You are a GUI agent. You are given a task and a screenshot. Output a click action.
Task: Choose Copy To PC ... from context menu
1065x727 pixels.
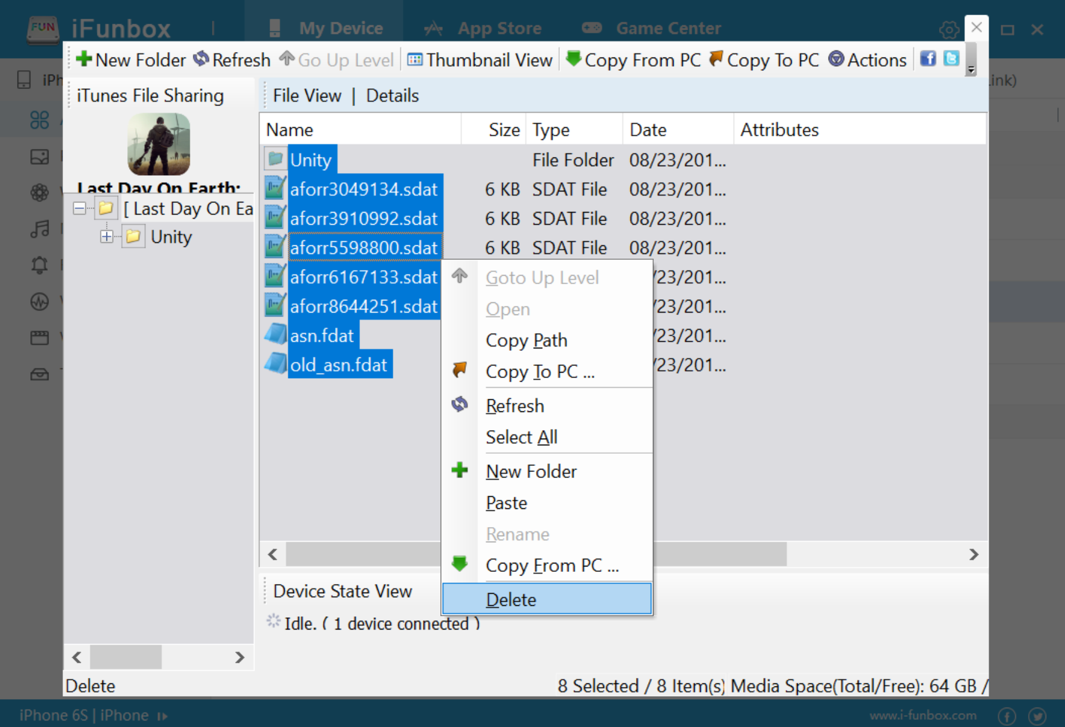click(x=548, y=371)
